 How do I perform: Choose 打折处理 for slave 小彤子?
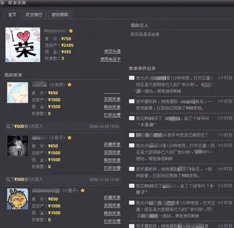point(112,168)
